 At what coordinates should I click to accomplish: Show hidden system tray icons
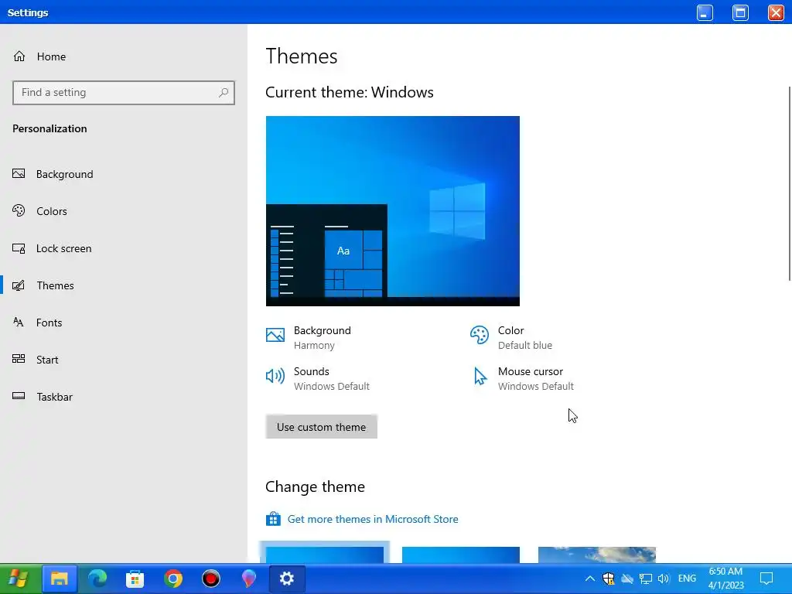point(589,579)
